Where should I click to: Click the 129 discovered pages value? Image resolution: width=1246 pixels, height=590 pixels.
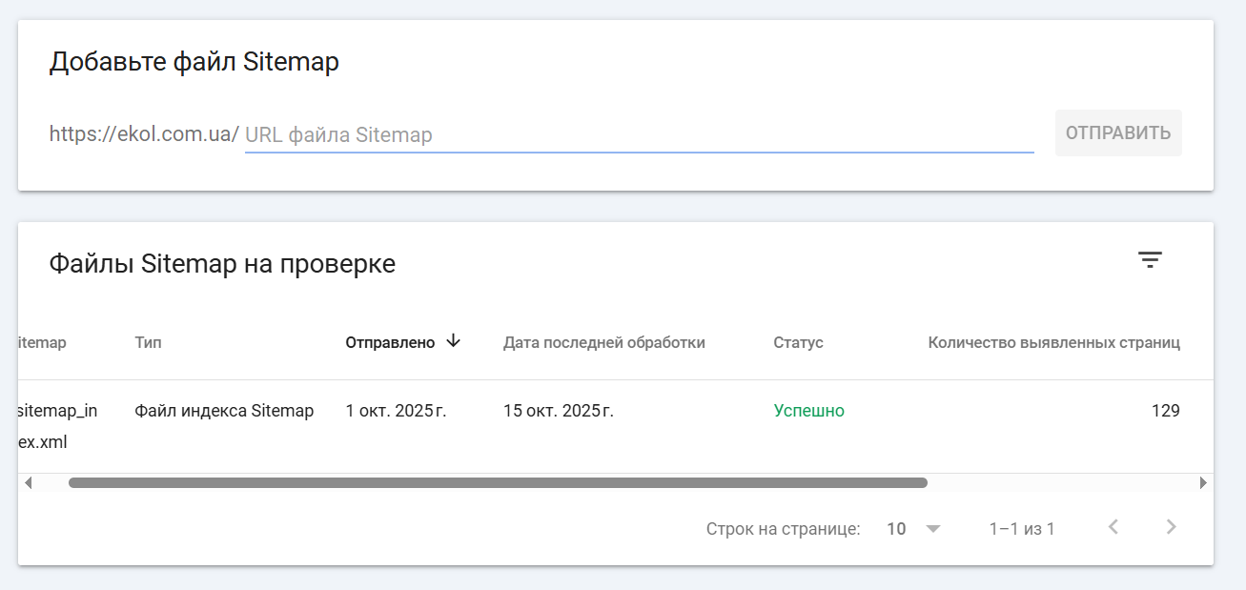pyautogui.click(x=1165, y=411)
